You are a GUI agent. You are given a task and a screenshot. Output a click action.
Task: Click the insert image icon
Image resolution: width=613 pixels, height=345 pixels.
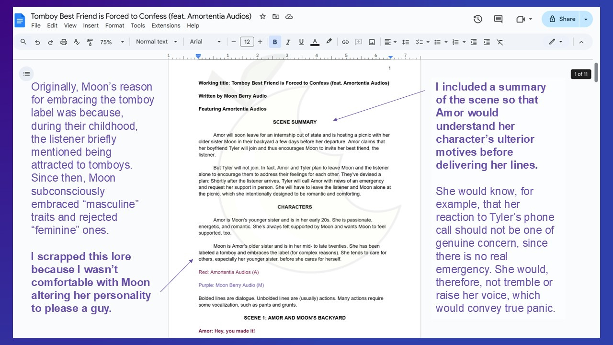point(372,42)
